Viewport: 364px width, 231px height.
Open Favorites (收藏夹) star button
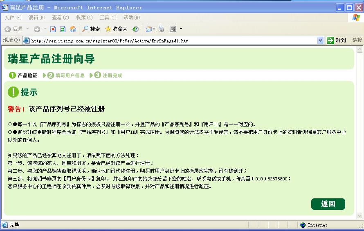pyautogui.click(x=116, y=29)
